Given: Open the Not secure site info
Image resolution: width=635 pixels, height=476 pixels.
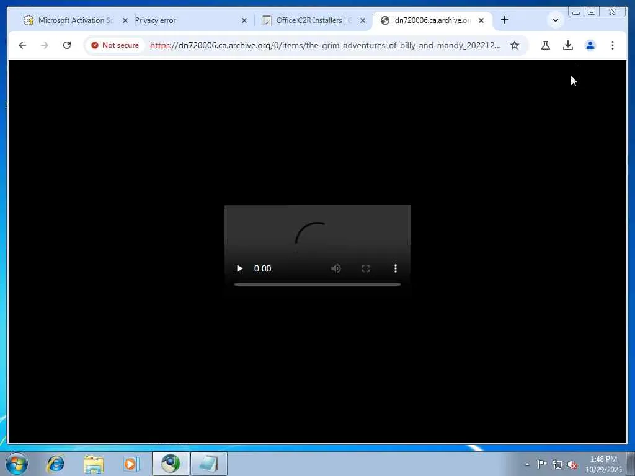Looking at the screenshot, I should (115, 45).
